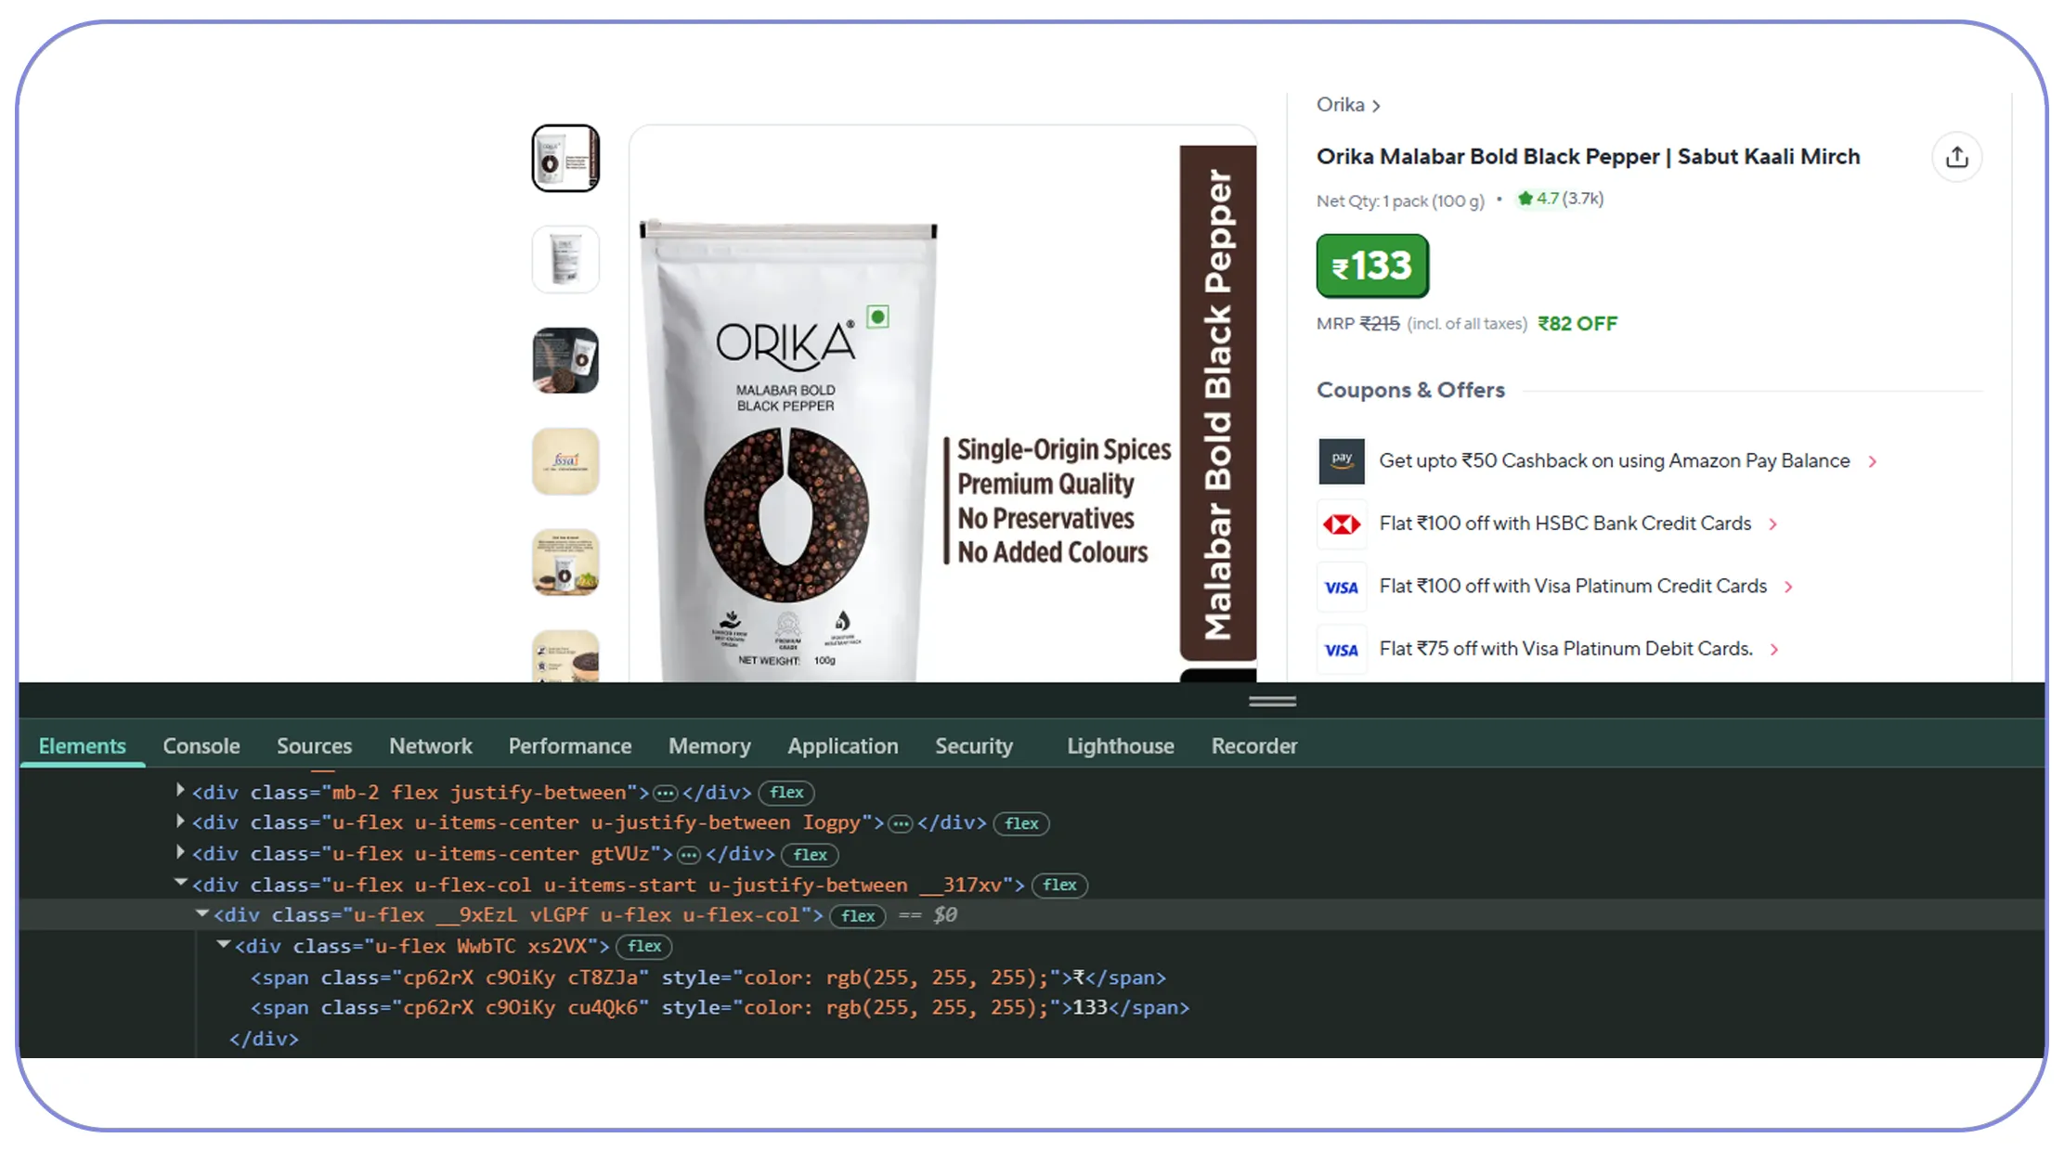This screenshot has width=2064, height=1151.
Task: Click Flat ₹100 off HSBC Bank offer
Action: (x=1565, y=524)
